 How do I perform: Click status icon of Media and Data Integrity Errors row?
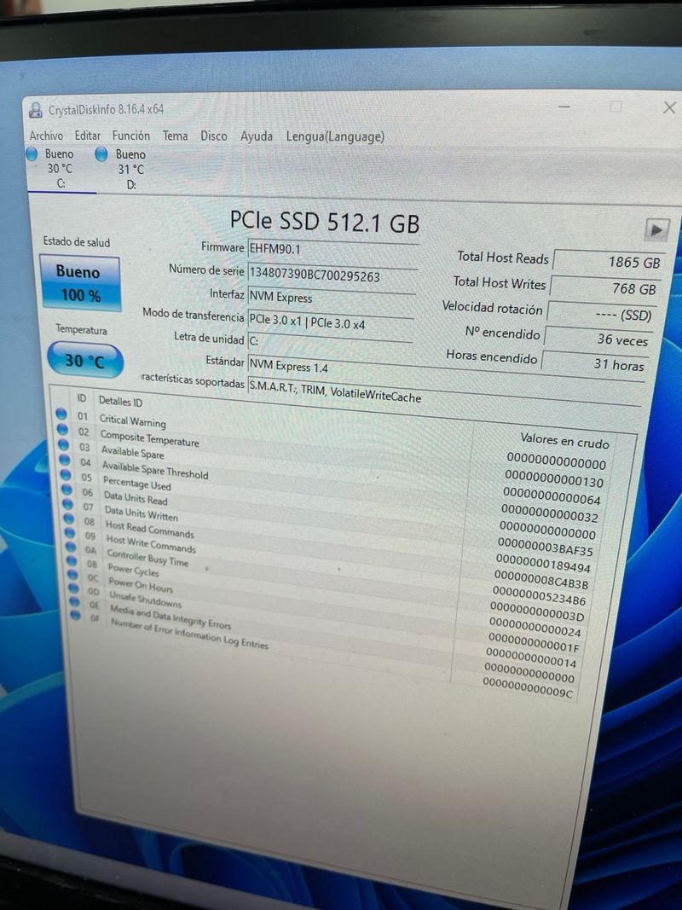pyautogui.click(x=75, y=602)
